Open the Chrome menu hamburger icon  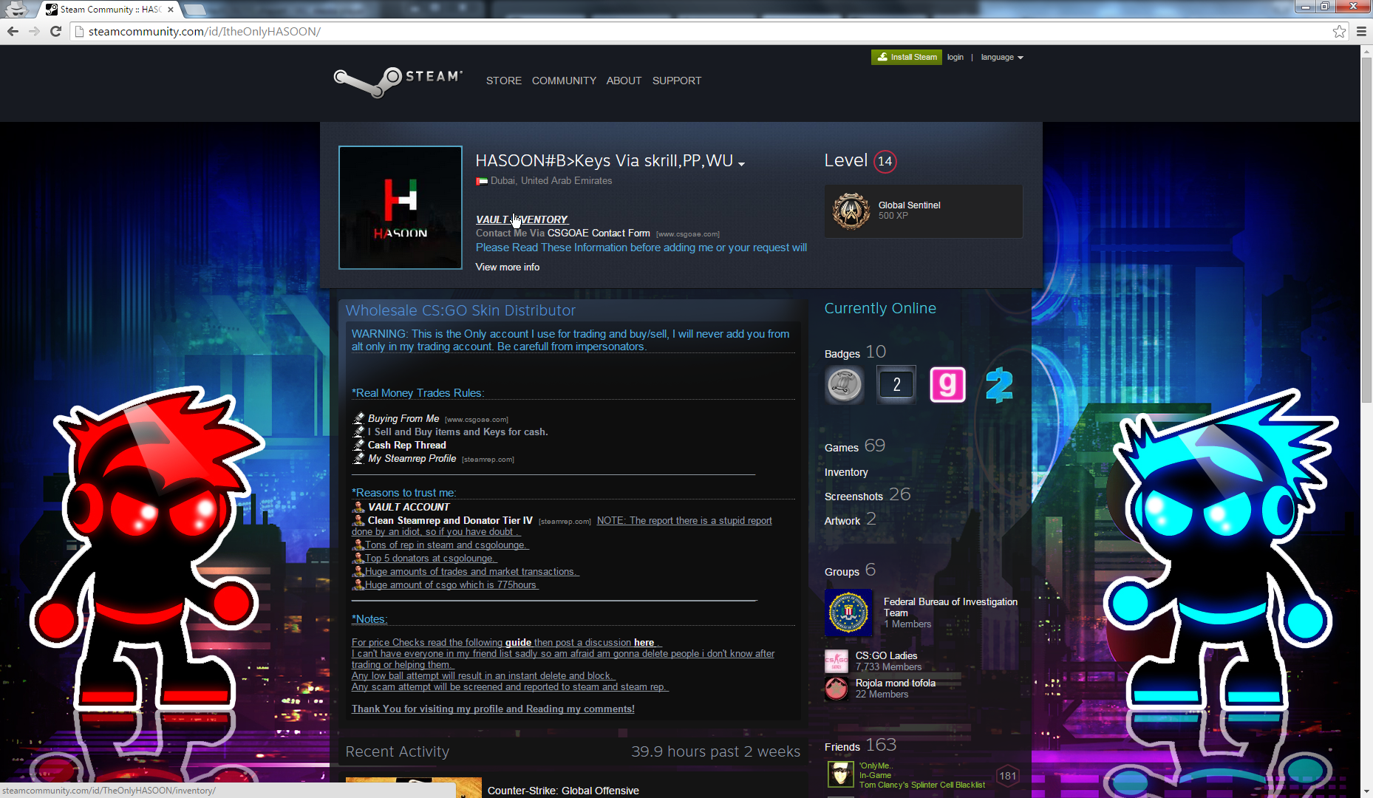(x=1361, y=31)
